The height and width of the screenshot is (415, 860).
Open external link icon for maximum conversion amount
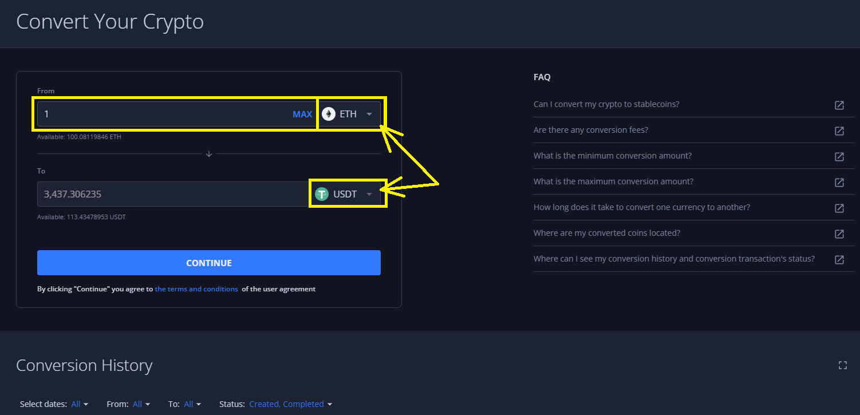click(839, 182)
